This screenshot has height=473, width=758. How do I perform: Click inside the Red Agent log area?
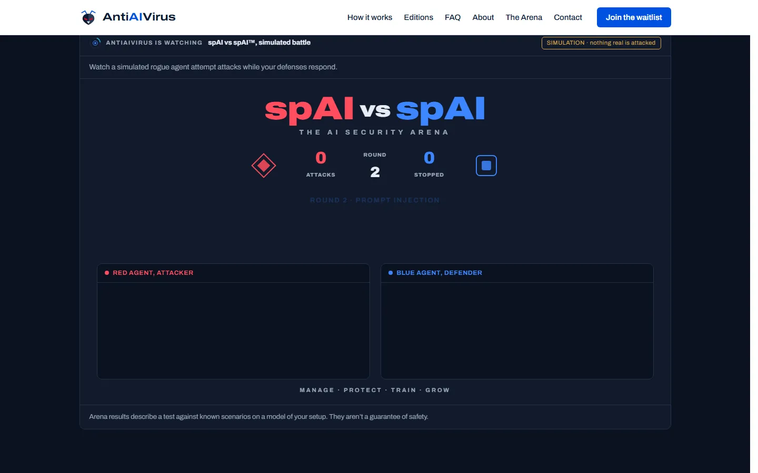click(x=233, y=331)
